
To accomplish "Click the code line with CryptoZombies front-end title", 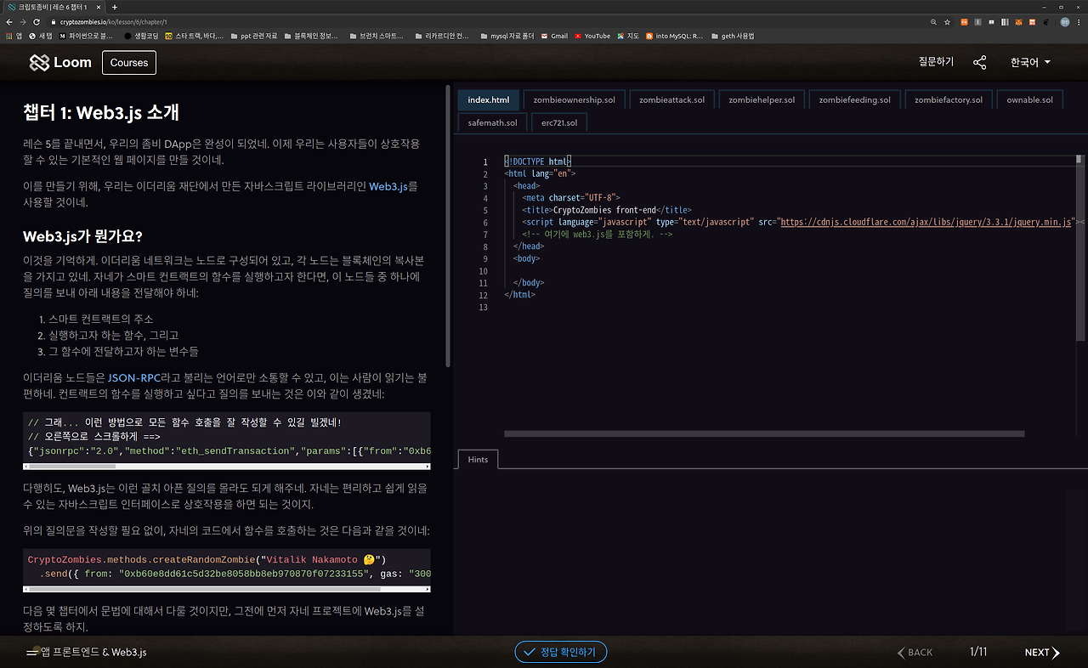I will click(607, 210).
